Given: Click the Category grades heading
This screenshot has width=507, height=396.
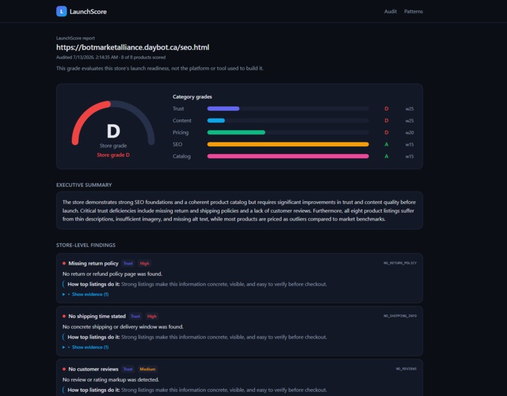Looking at the screenshot, I should tap(193, 97).
